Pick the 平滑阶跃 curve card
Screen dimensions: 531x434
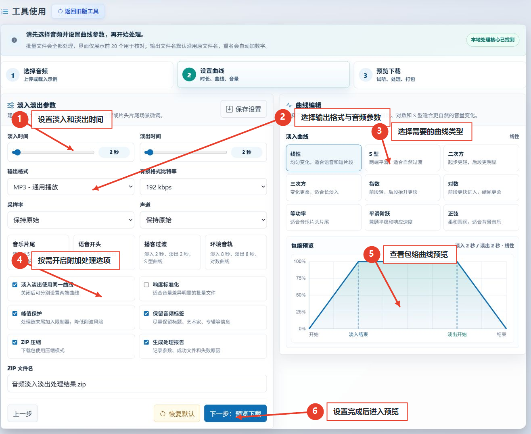click(x=402, y=218)
